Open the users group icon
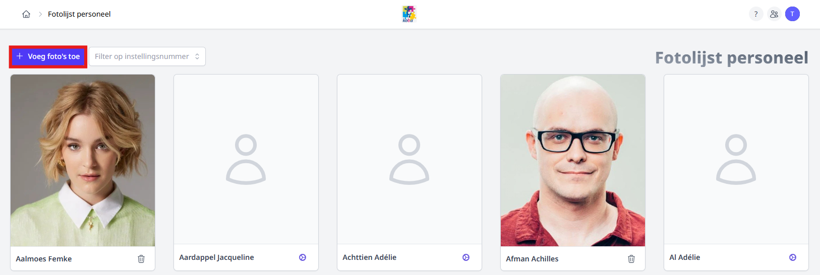This screenshot has width=820, height=275. [774, 14]
